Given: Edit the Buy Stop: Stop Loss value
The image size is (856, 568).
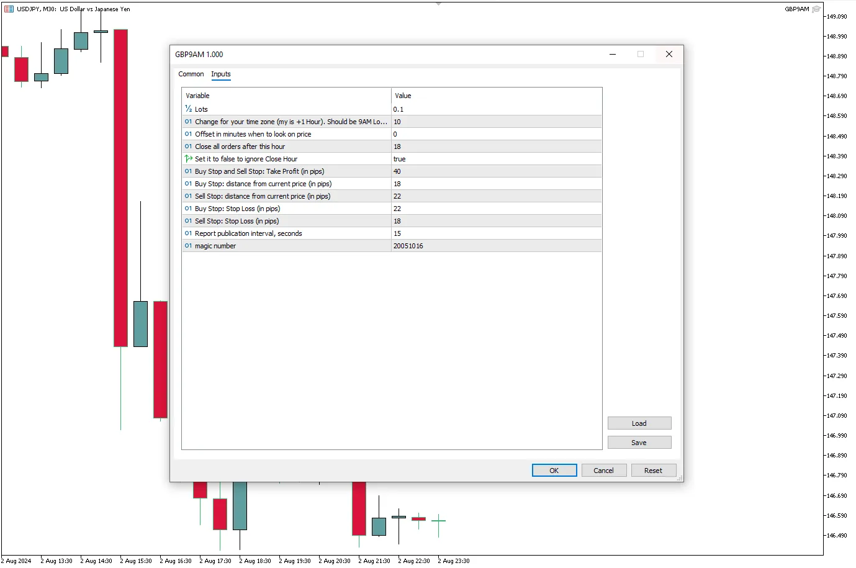Looking at the screenshot, I should (497, 209).
